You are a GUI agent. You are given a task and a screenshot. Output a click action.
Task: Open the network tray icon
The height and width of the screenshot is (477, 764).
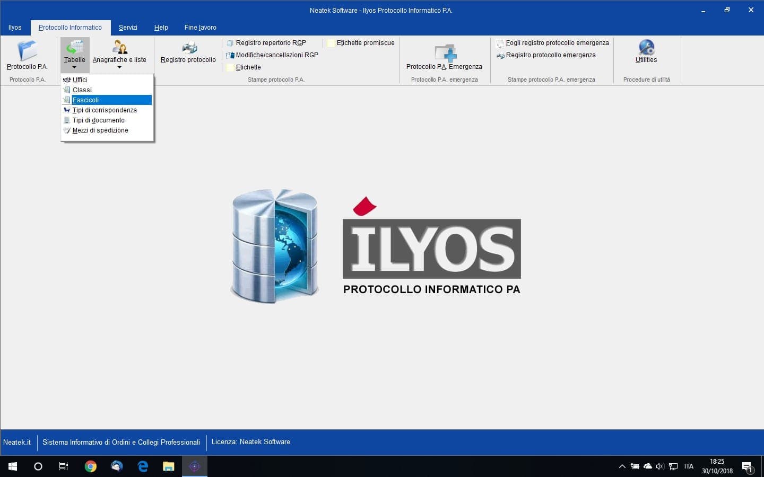coord(673,466)
